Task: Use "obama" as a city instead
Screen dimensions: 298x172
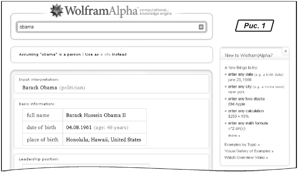Action: [106, 55]
